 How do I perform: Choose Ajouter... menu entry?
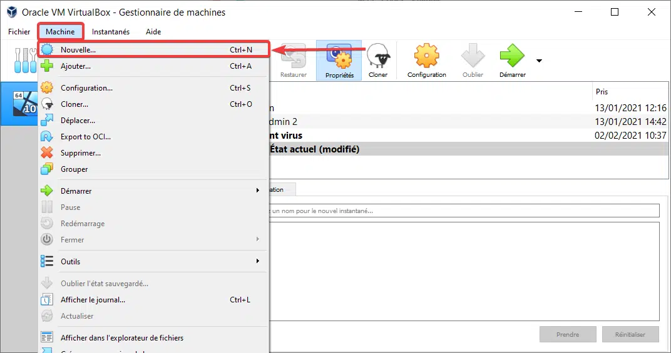tap(153, 66)
